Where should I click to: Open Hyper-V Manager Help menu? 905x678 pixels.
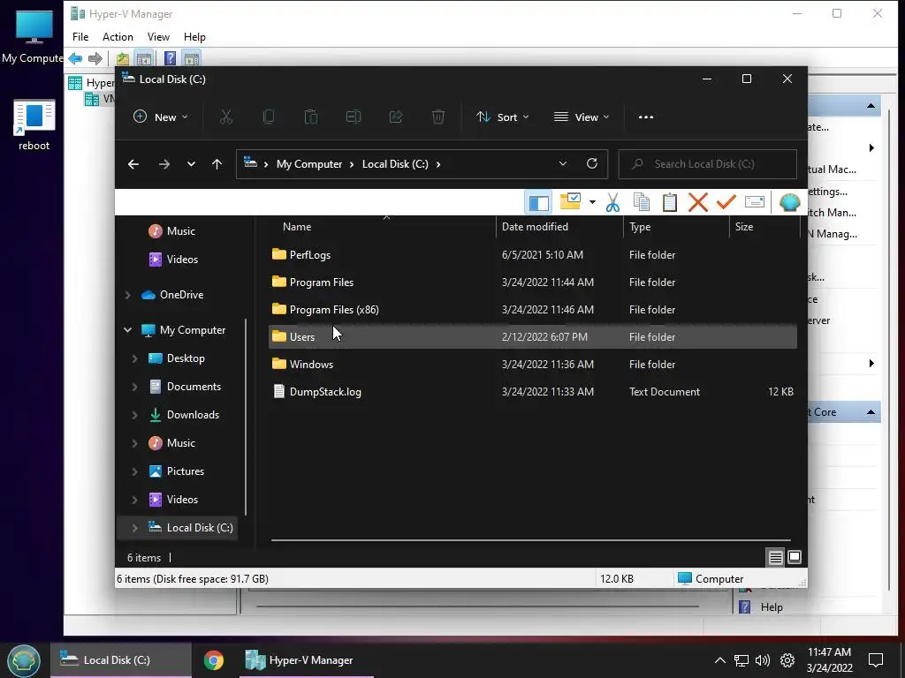pos(194,37)
